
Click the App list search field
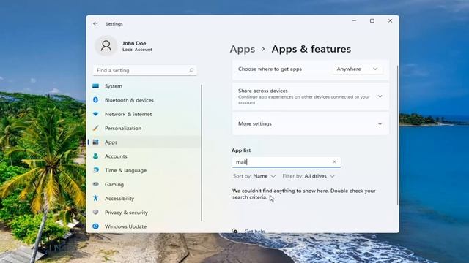[x=287, y=161]
